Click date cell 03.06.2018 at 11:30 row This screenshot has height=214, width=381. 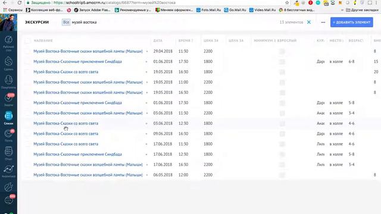click(163, 113)
